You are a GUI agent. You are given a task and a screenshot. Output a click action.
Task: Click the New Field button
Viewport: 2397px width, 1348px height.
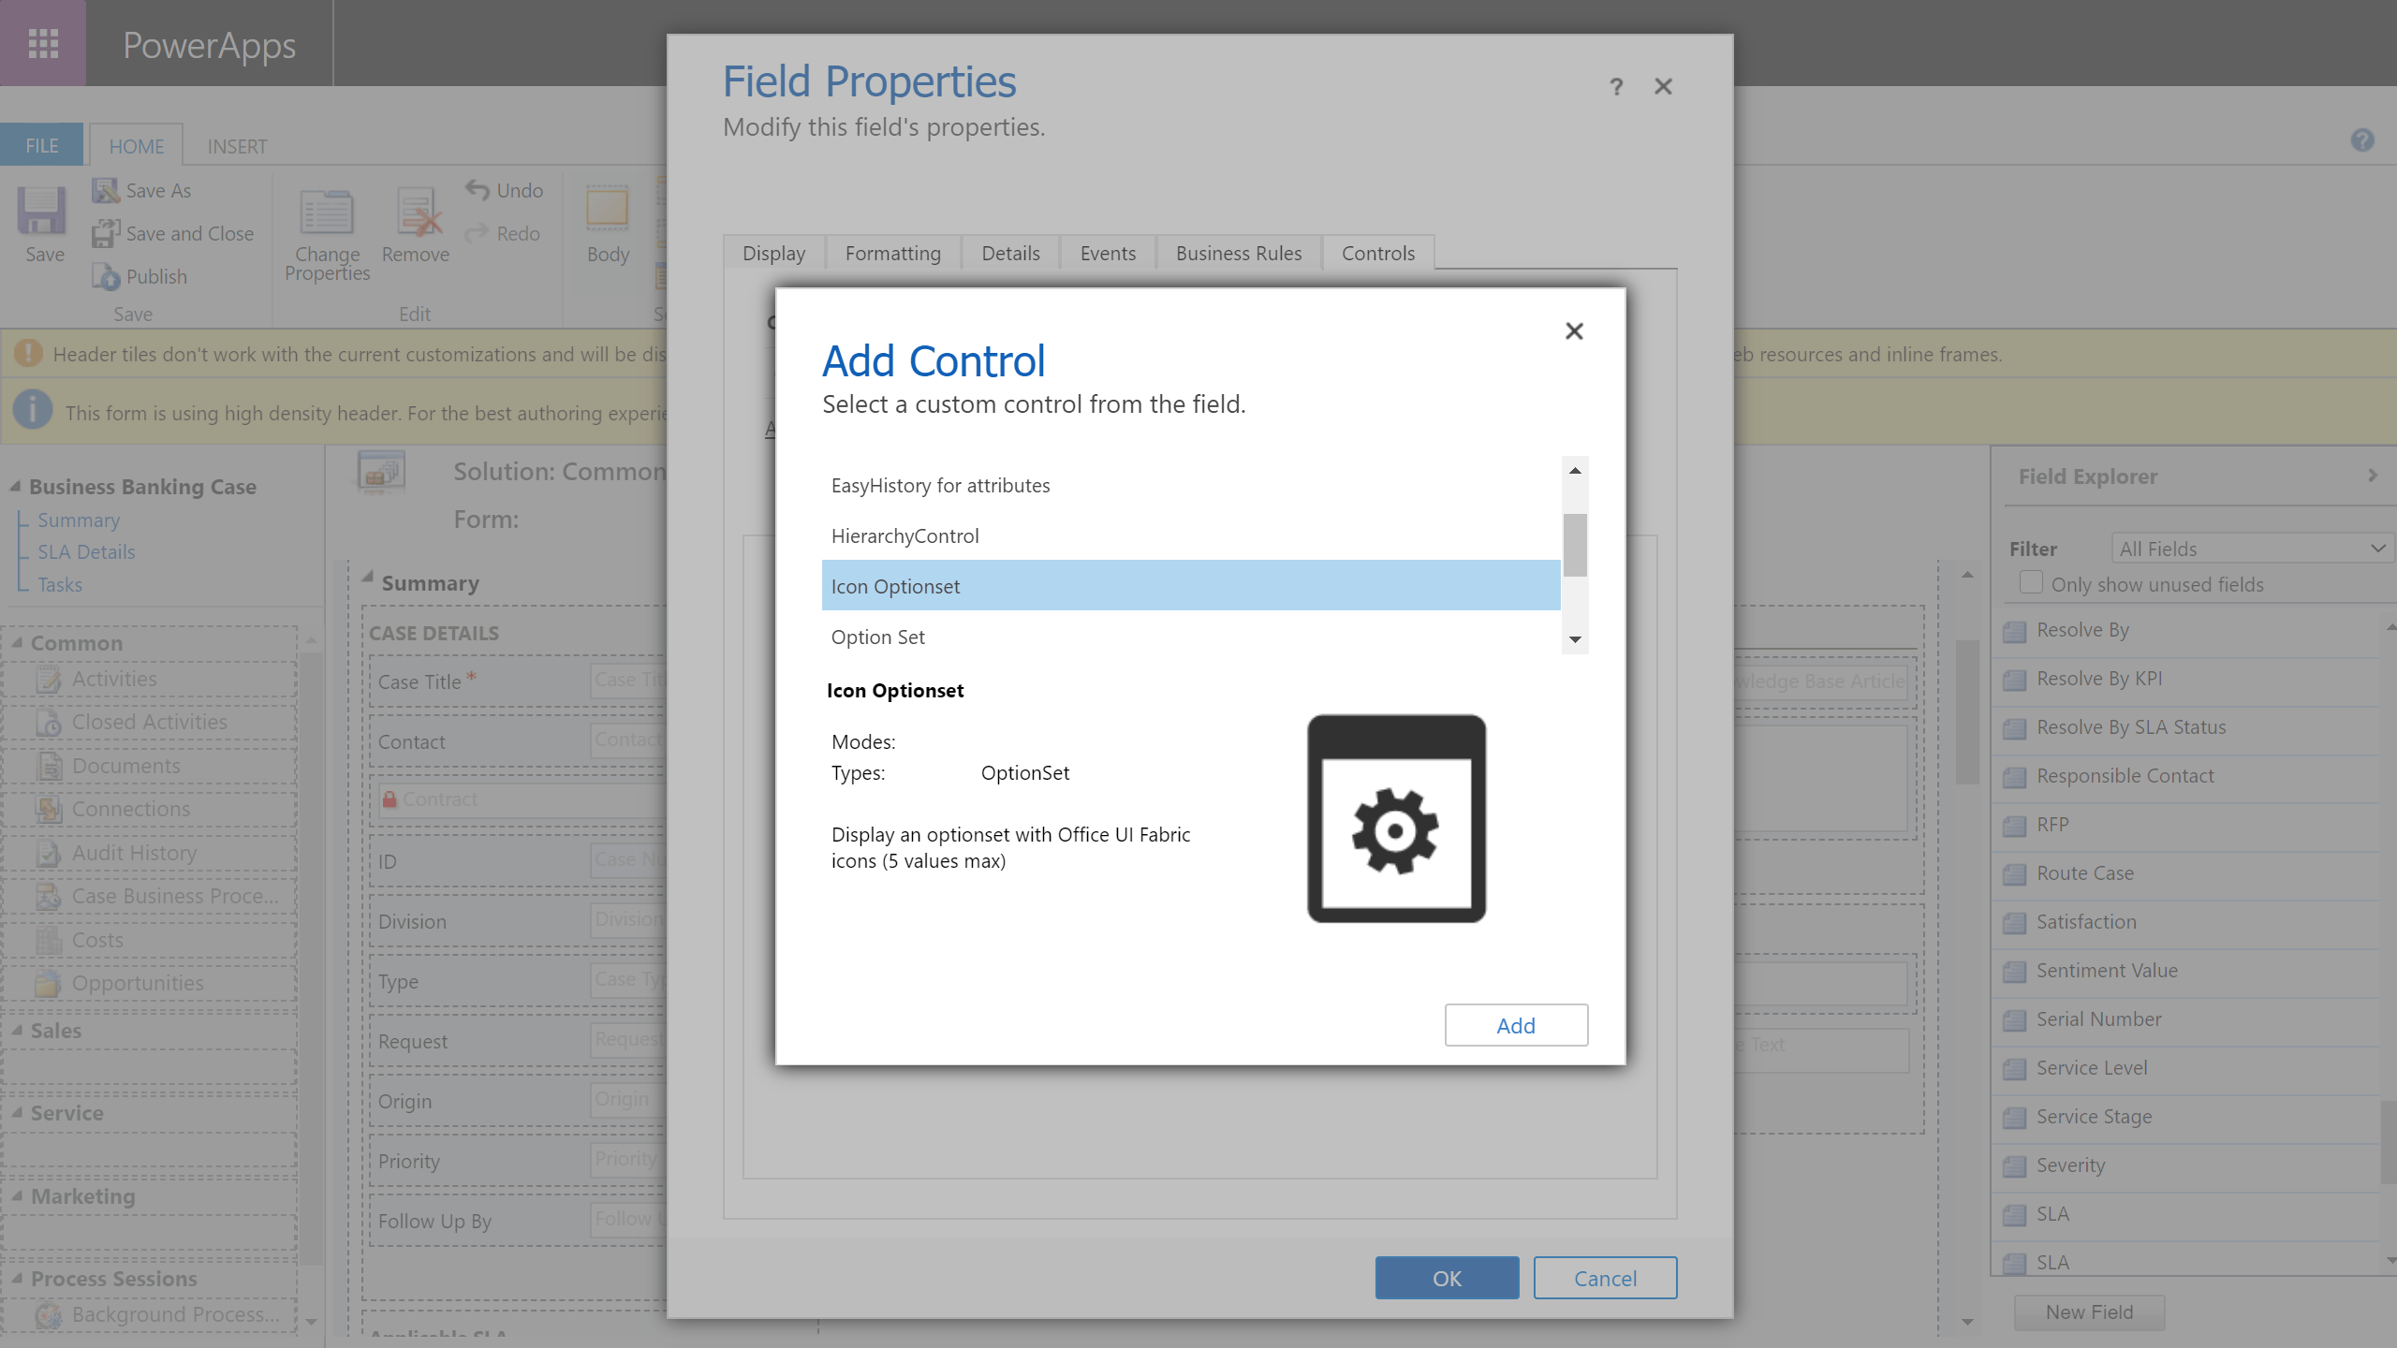(x=2089, y=1311)
